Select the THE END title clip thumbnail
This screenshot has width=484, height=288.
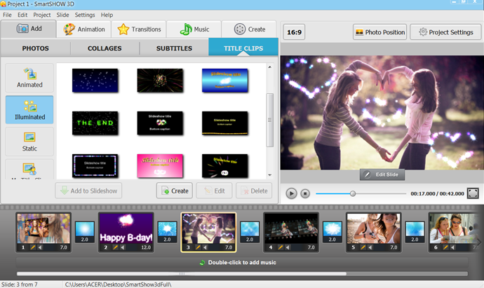coord(95,123)
